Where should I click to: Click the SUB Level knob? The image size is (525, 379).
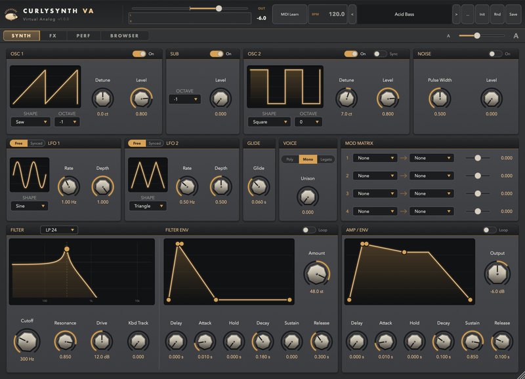[x=220, y=98]
